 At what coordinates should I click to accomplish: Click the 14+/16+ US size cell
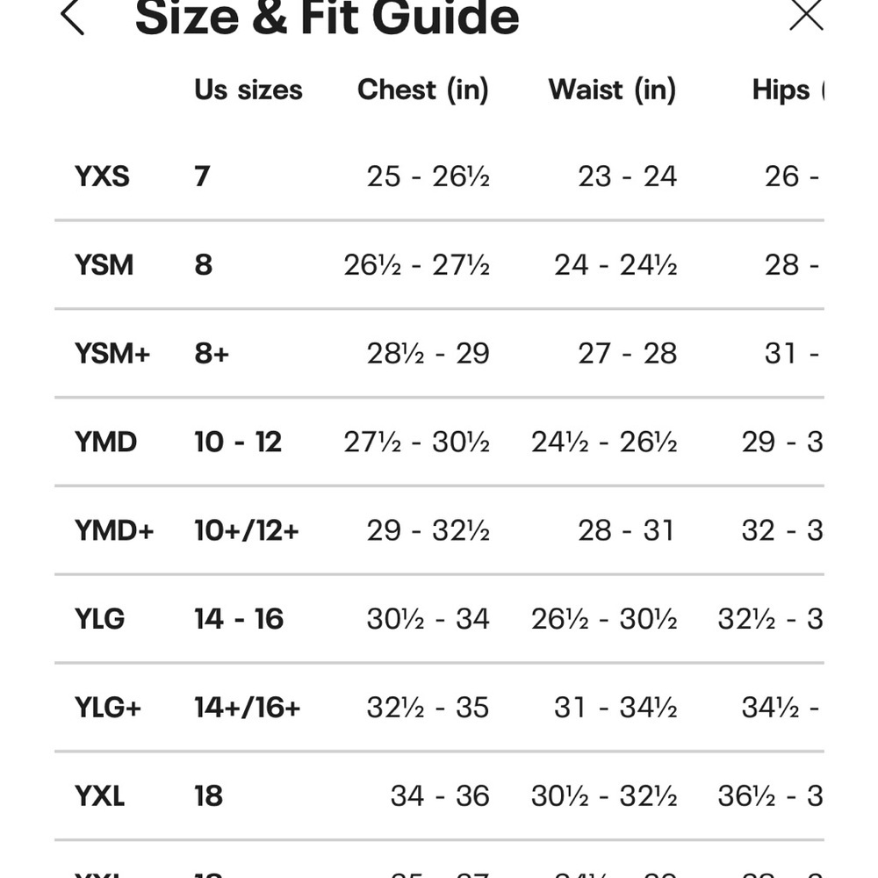click(247, 708)
